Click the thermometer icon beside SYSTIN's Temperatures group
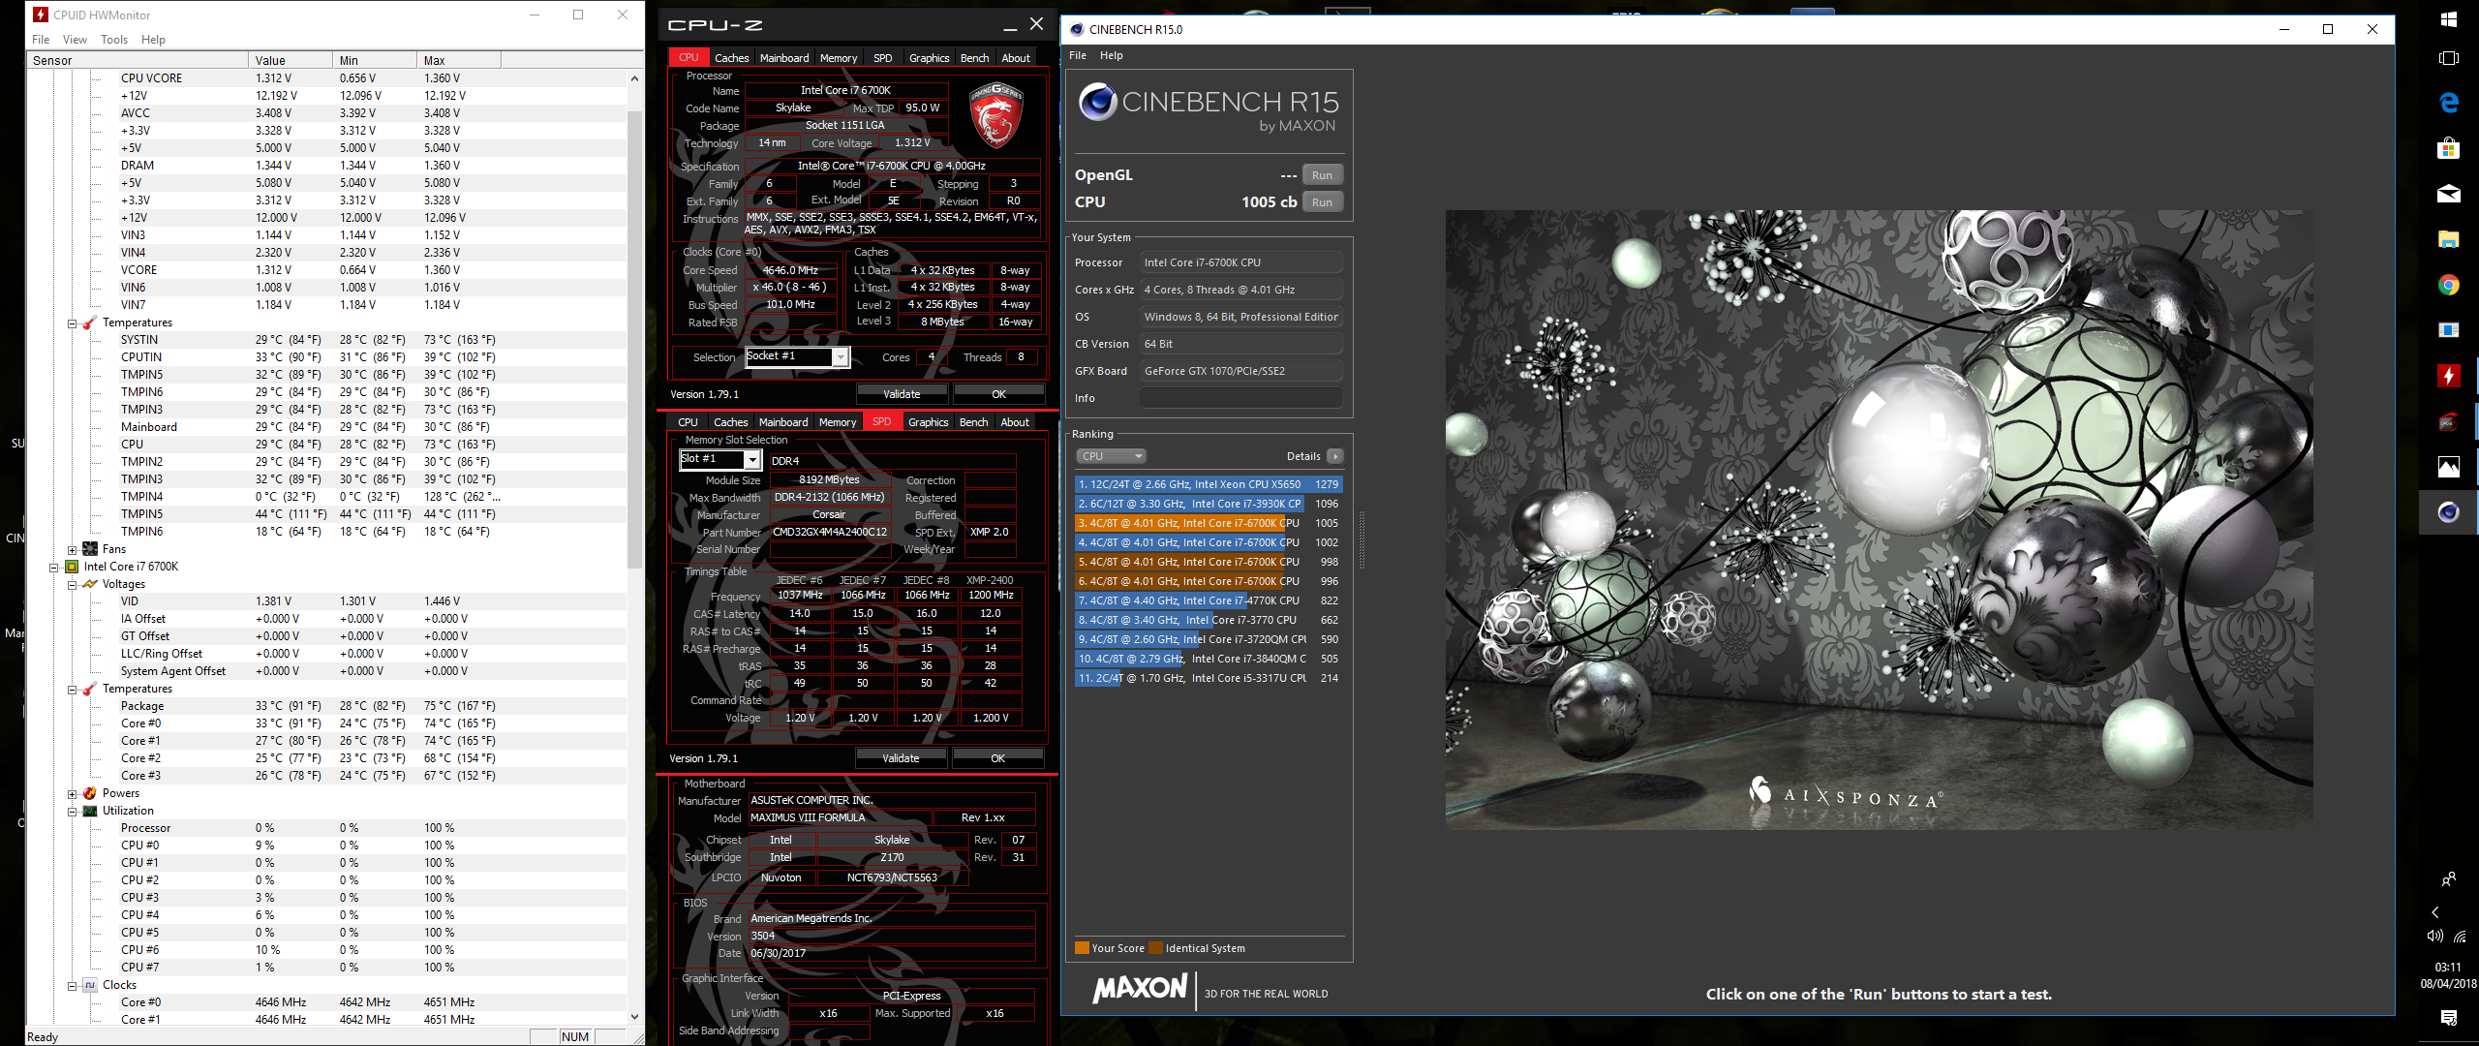Viewport: 2479px width, 1046px height. [x=89, y=323]
